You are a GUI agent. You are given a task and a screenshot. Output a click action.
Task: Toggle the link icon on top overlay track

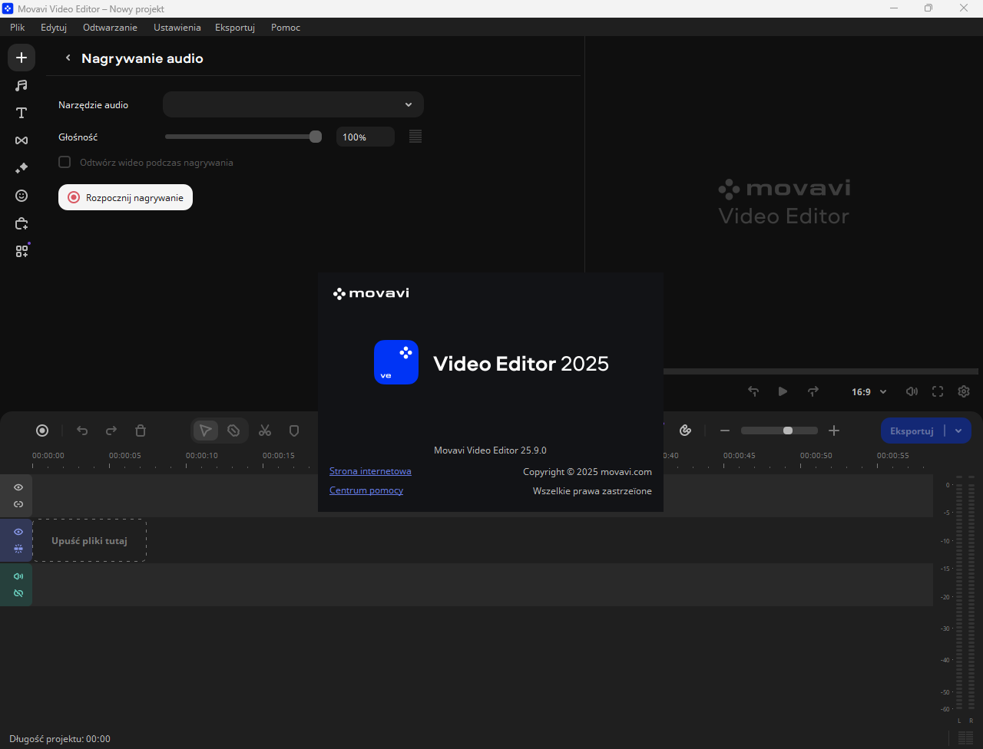point(18,504)
